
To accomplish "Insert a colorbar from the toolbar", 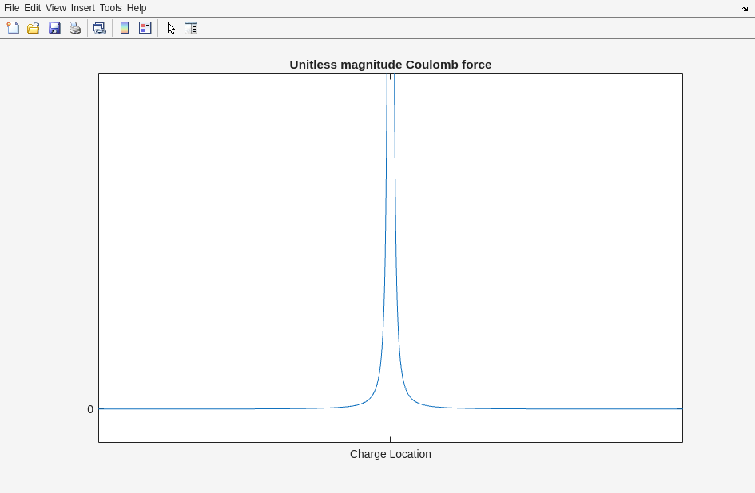I will click(x=125, y=28).
